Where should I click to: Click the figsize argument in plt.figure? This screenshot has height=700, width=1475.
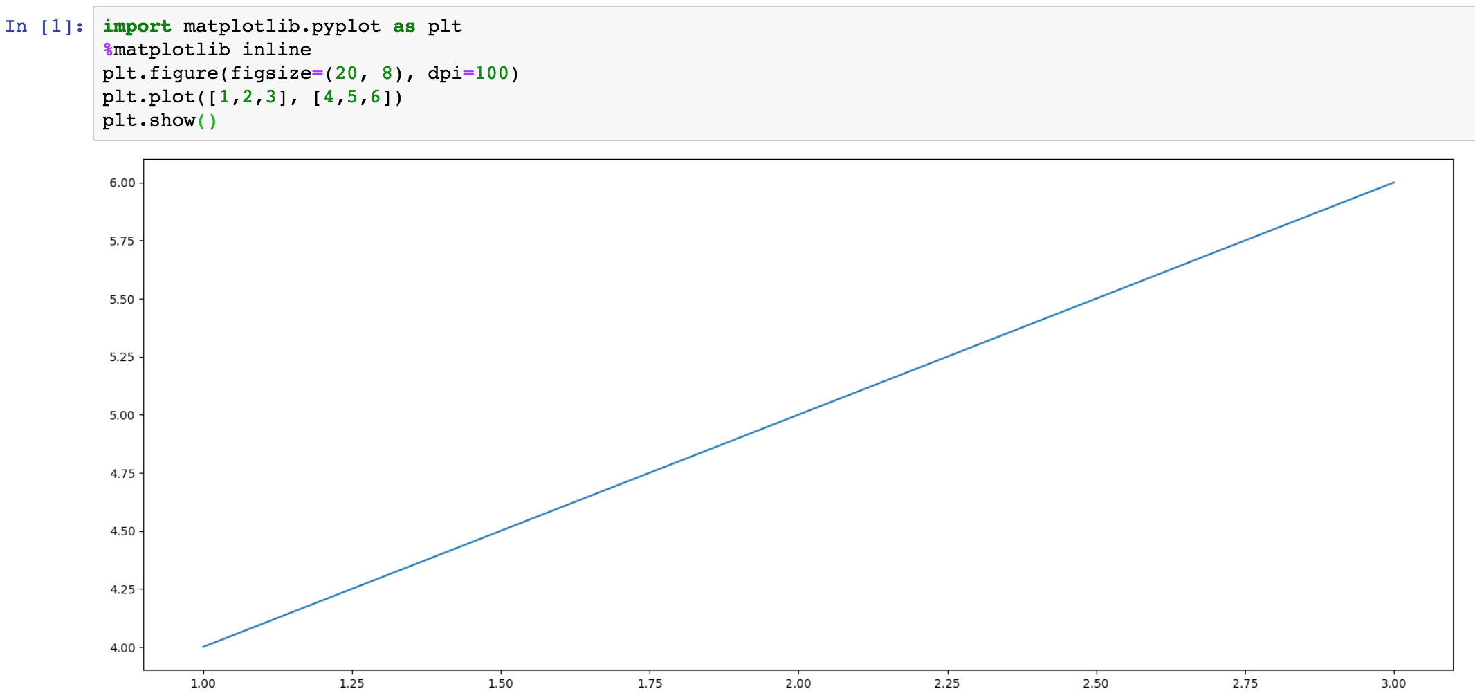coord(271,73)
